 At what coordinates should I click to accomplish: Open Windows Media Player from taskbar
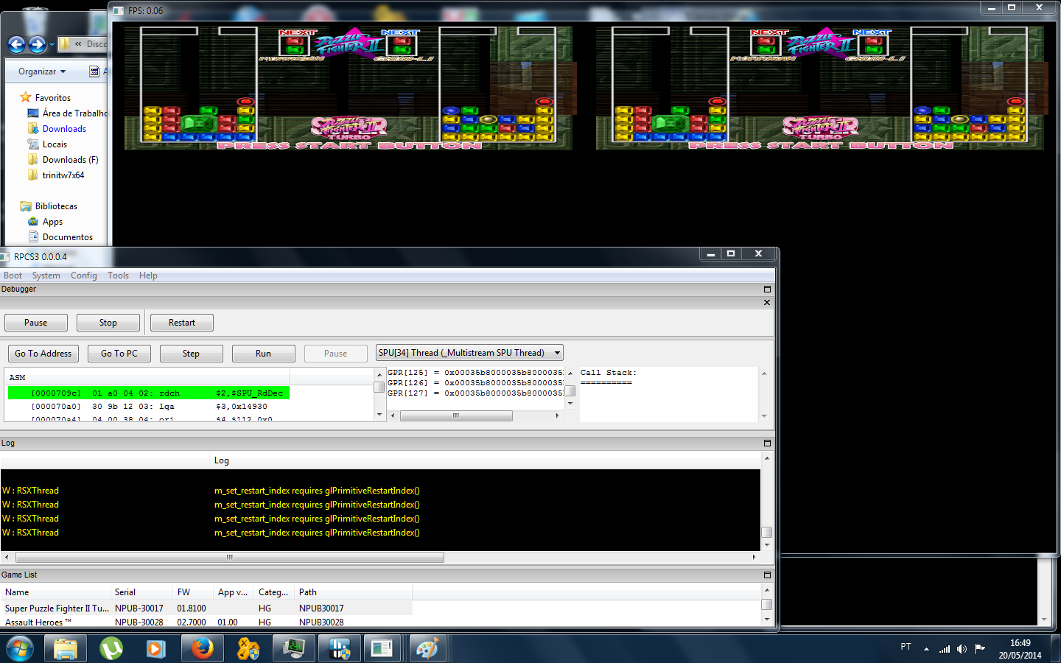(156, 648)
